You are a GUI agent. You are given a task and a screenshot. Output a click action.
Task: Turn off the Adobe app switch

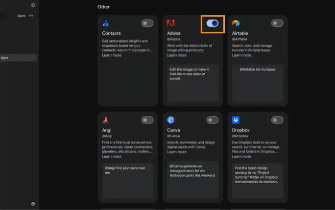213,23
